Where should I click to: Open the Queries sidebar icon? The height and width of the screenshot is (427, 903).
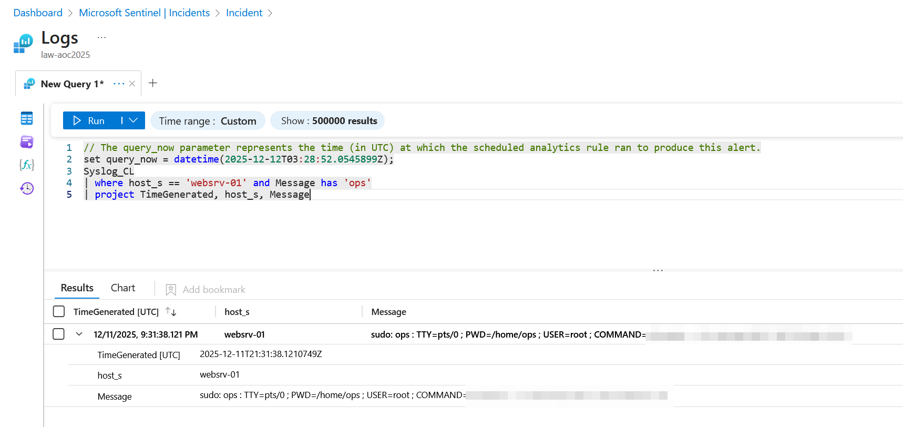pos(27,142)
